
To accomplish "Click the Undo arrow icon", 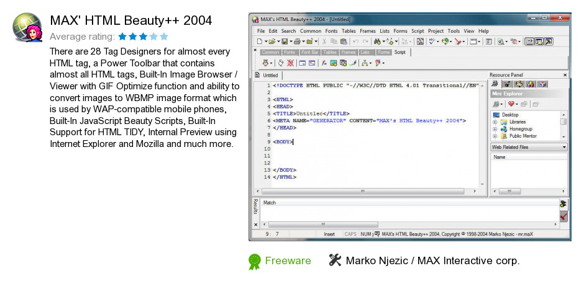I will (x=356, y=42).
